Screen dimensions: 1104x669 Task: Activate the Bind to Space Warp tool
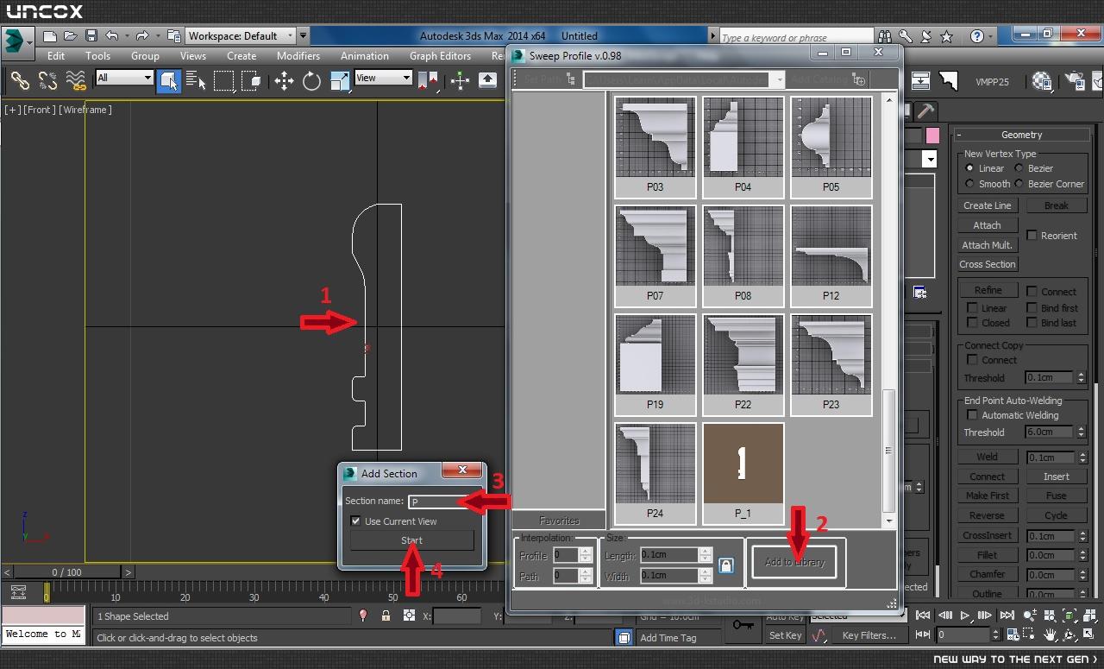tap(76, 81)
